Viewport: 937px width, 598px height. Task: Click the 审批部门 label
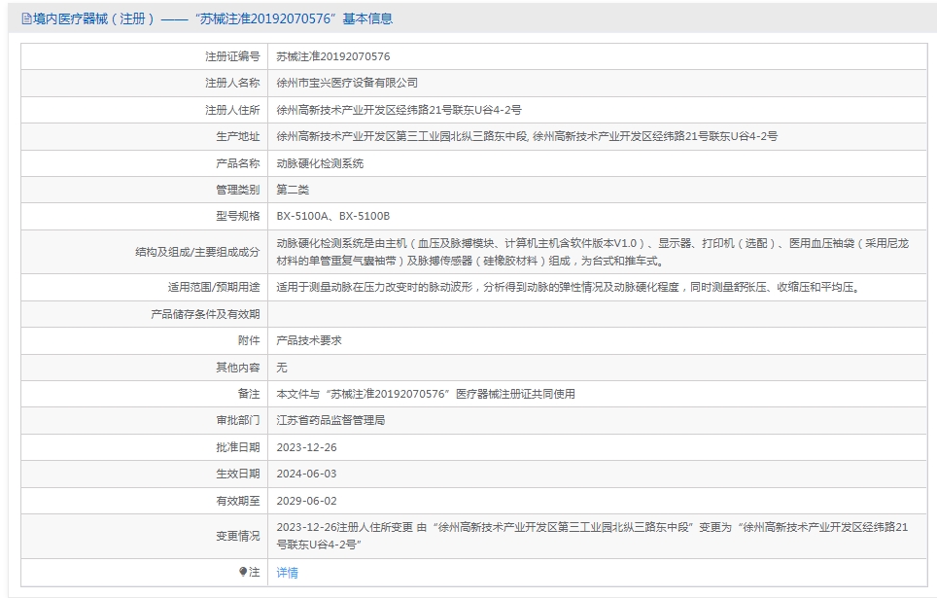pyautogui.click(x=238, y=420)
